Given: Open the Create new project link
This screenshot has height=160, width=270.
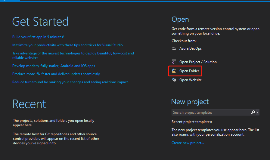Looking at the screenshot, I should [x=188, y=143].
